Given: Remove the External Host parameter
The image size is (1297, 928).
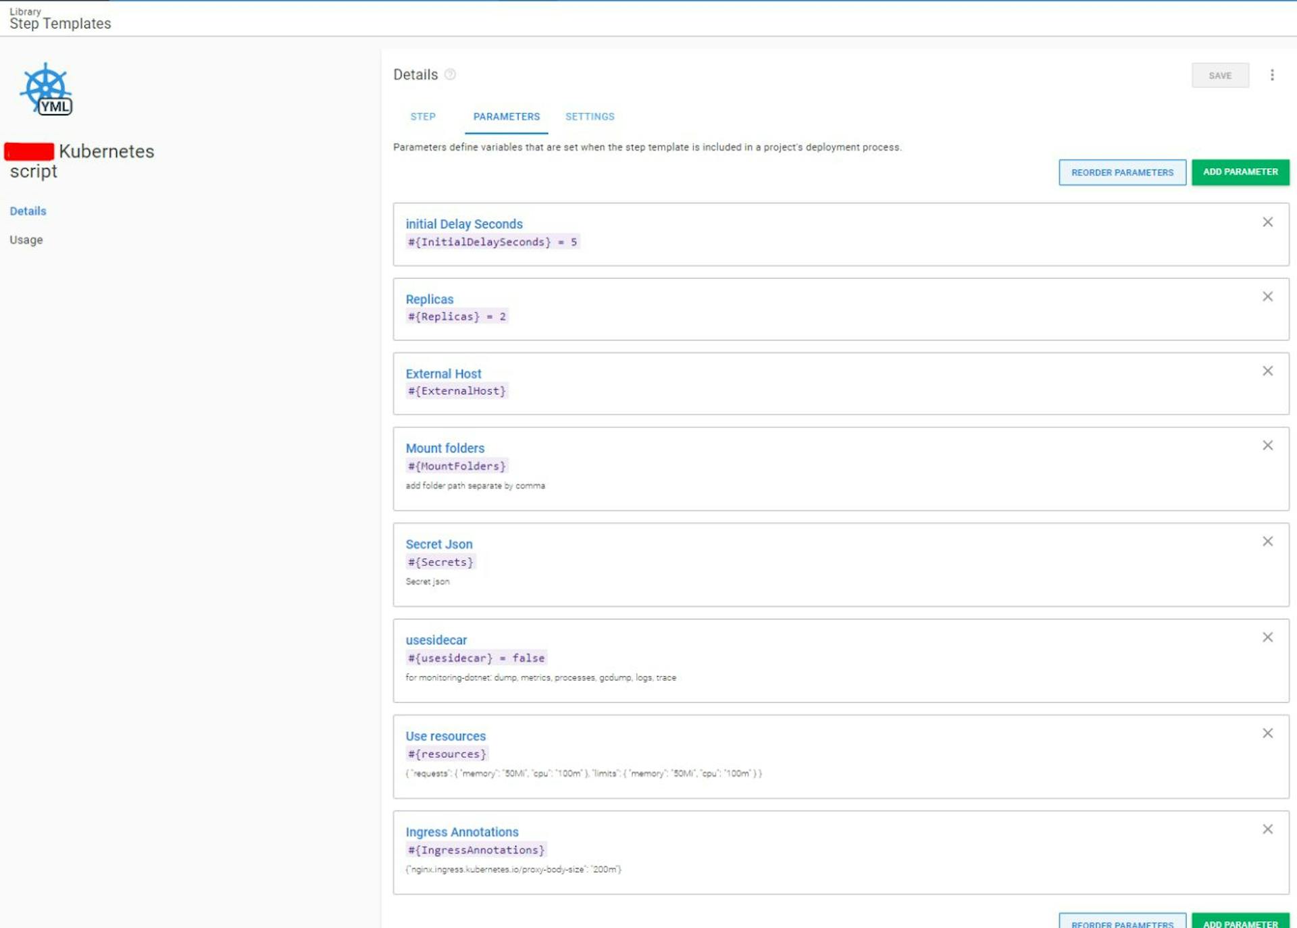Looking at the screenshot, I should click(x=1267, y=371).
